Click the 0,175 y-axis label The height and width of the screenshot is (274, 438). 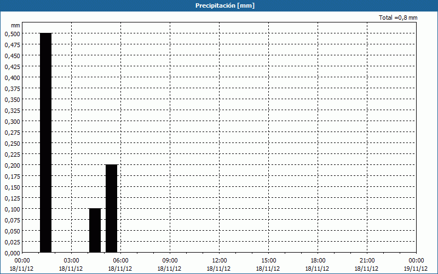coord(13,176)
